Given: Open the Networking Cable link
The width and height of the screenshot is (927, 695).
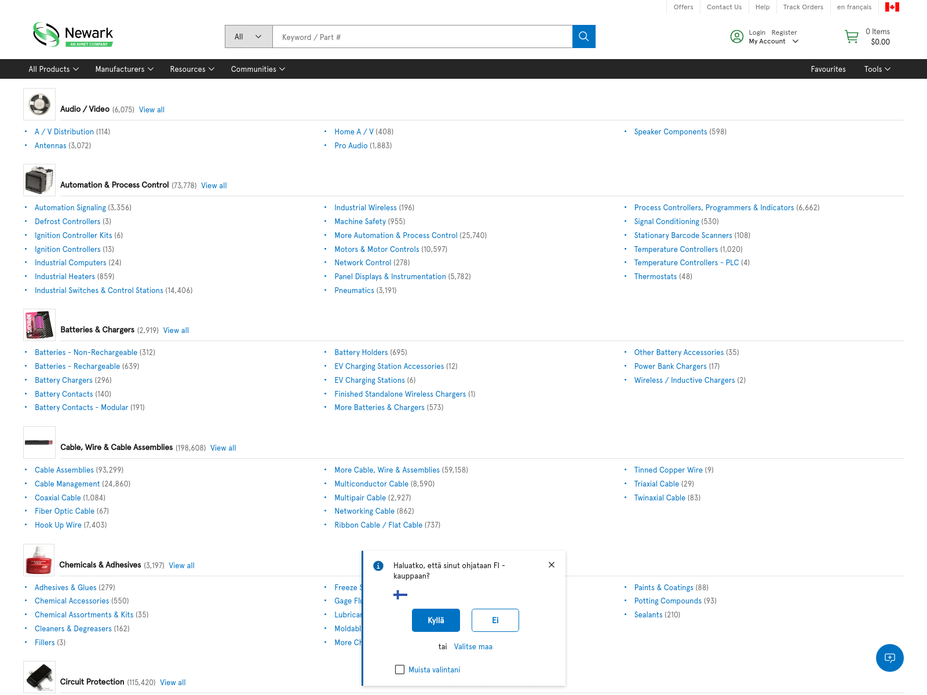Looking at the screenshot, I should tap(364, 511).
